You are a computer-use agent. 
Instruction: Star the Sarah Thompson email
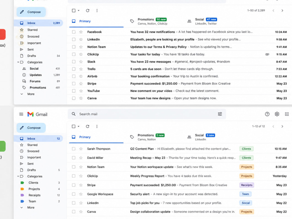pyautogui.click(x=81, y=149)
